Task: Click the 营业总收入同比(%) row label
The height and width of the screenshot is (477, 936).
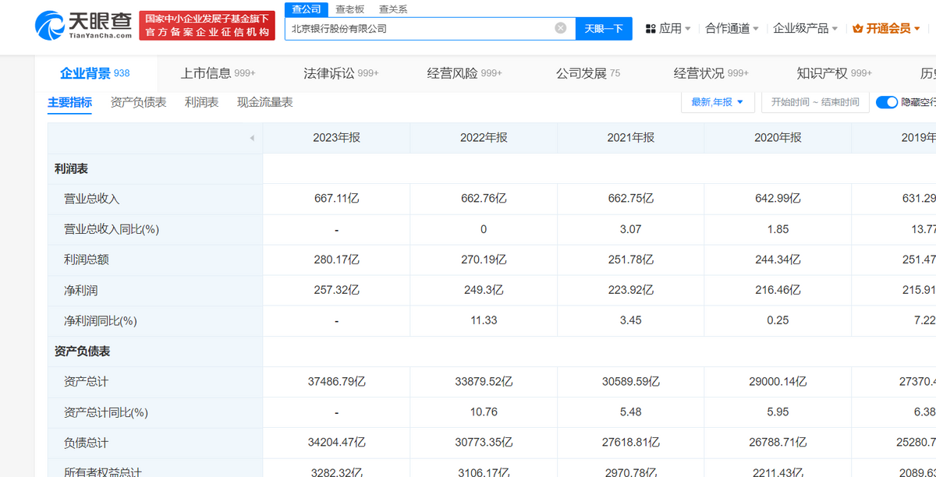Action: pyautogui.click(x=112, y=229)
